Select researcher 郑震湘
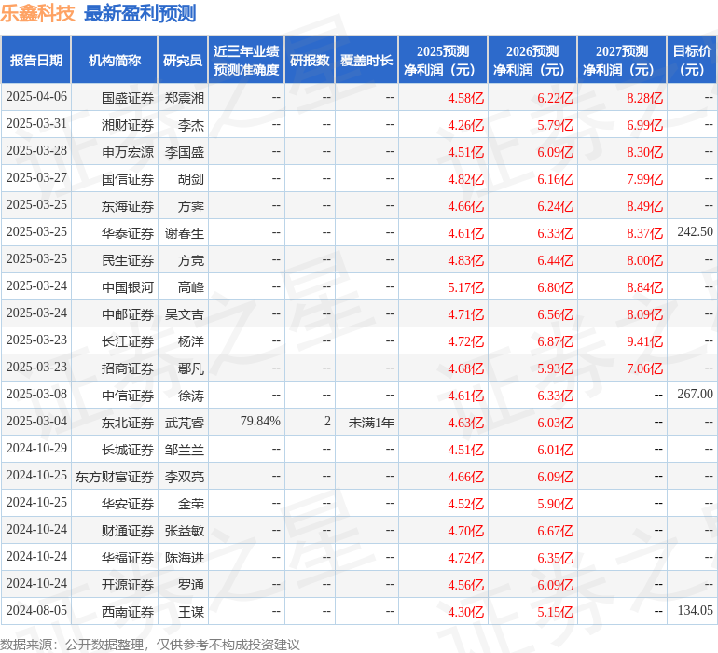The width and height of the screenshot is (718, 653). point(185,98)
